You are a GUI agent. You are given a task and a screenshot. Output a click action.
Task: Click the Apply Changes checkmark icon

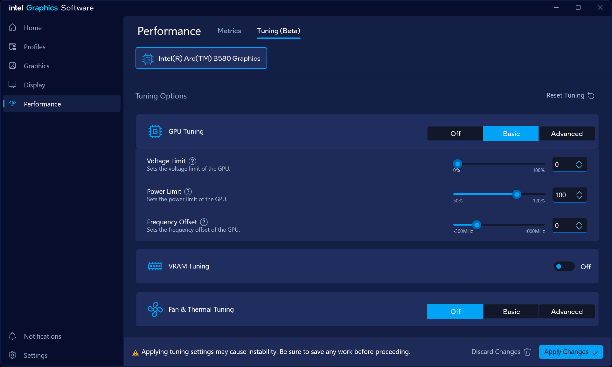click(x=595, y=352)
